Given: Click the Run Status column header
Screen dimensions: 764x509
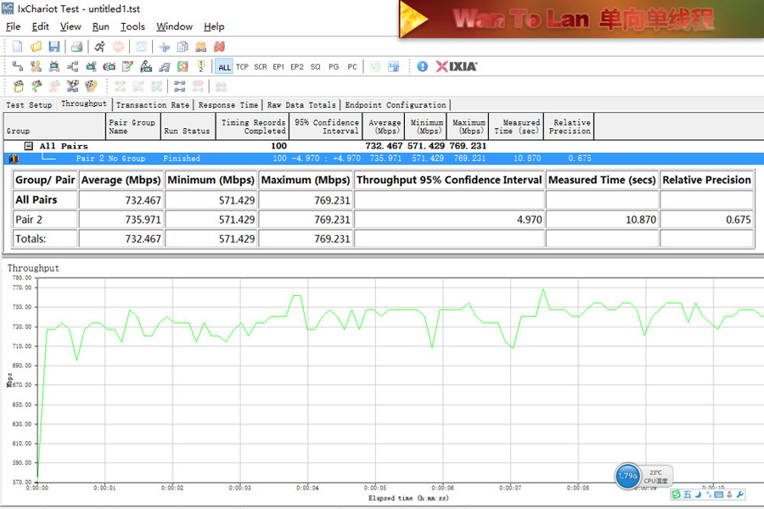Looking at the screenshot, I should [186, 131].
